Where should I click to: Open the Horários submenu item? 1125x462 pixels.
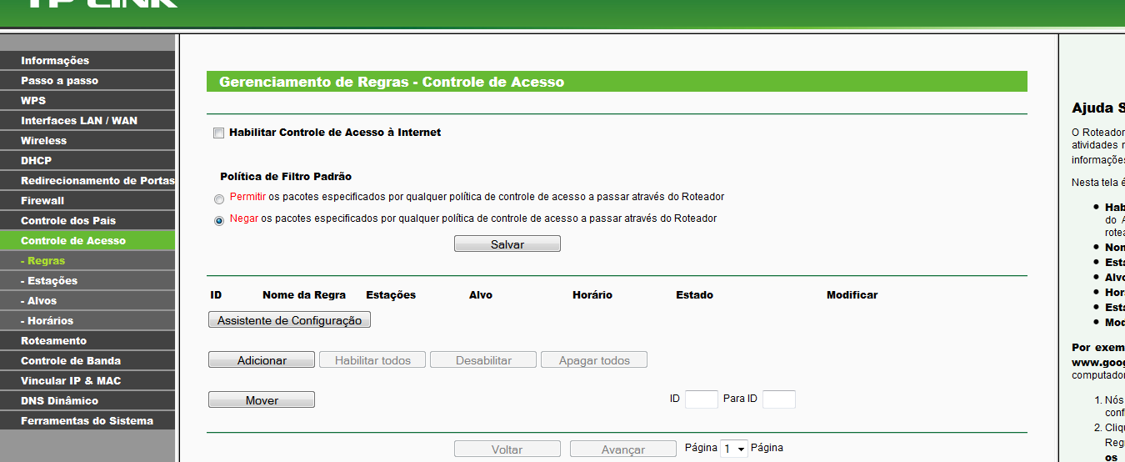point(87,320)
